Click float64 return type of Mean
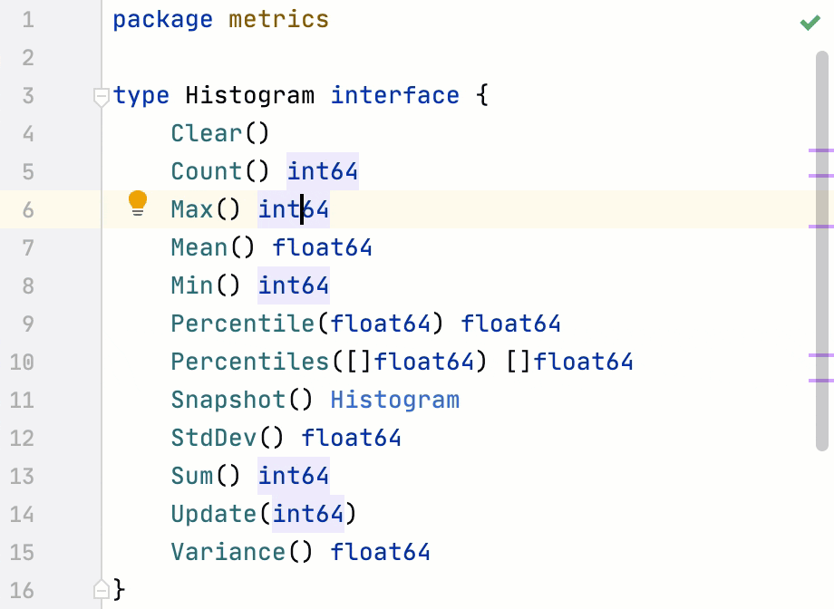Image resolution: width=834 pixels, height=609 pixels. tap(322, 247)
